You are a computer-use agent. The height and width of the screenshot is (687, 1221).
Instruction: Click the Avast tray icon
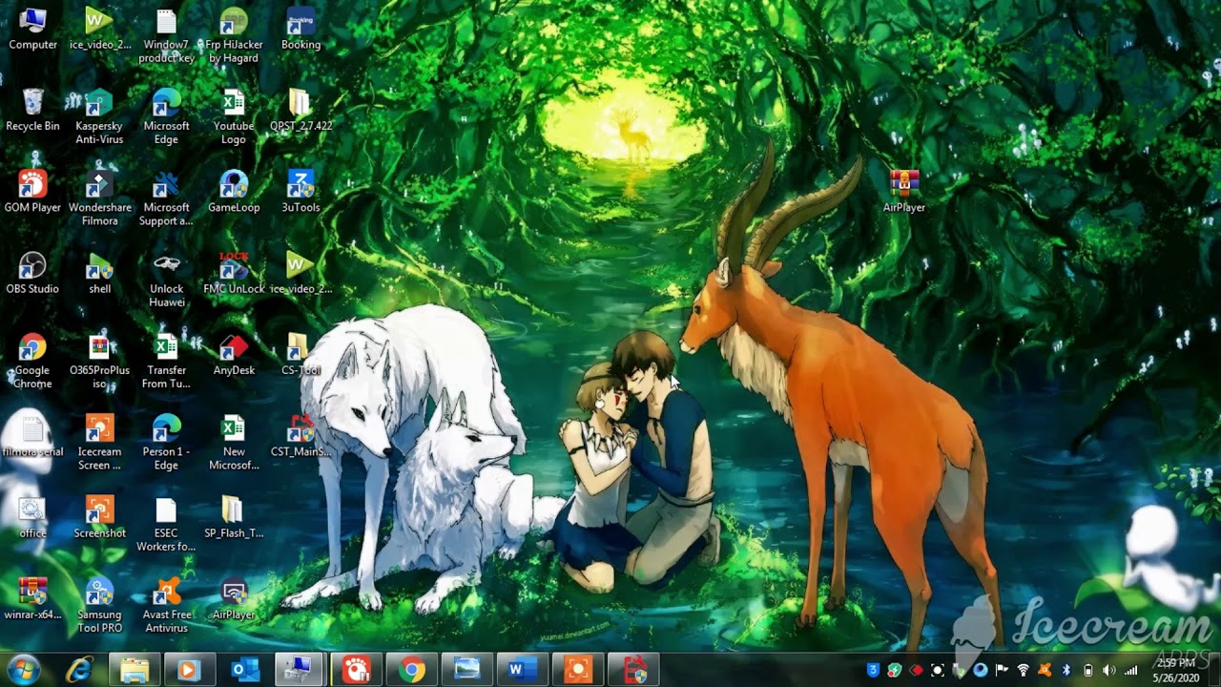[x=1045, y=671]
